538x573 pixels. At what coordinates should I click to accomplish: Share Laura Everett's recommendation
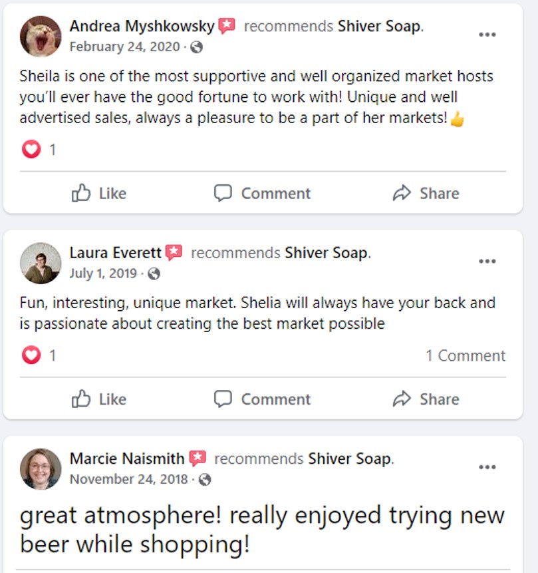(426, 399)
